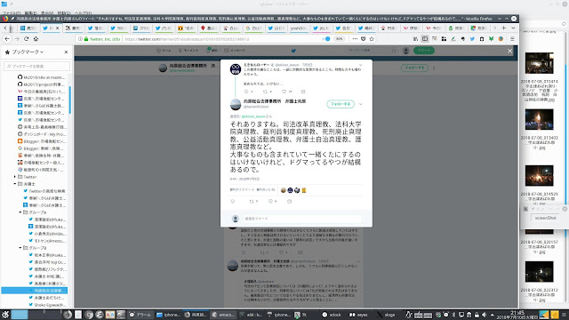The width and height of the screenshot is (569, 320).
Task: Open the profile avatar menu in header
Action: point(406,51)
